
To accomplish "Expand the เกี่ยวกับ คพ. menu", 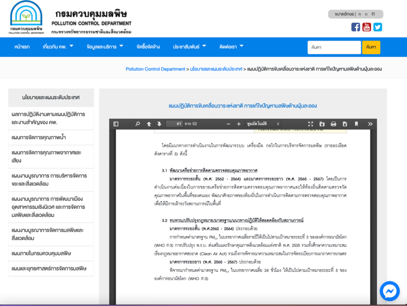I will [58, 47].
